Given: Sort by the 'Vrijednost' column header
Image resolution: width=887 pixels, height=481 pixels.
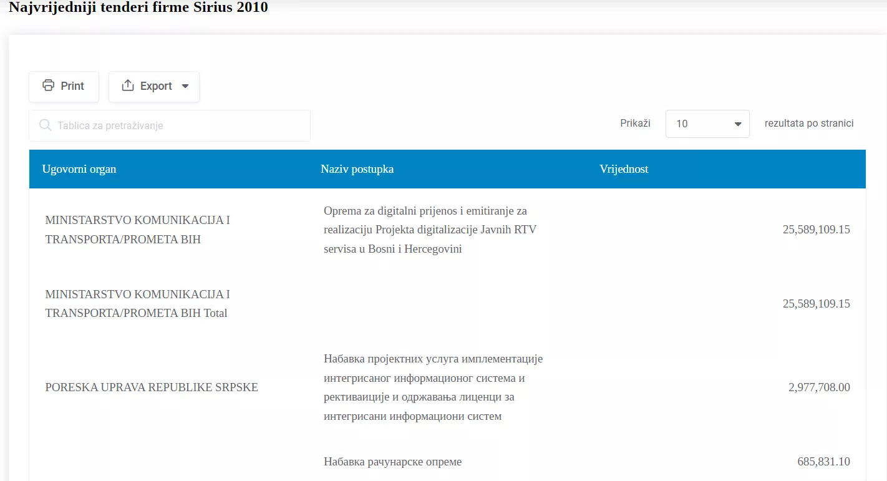Looking at the screenshot, I should 624,169.
